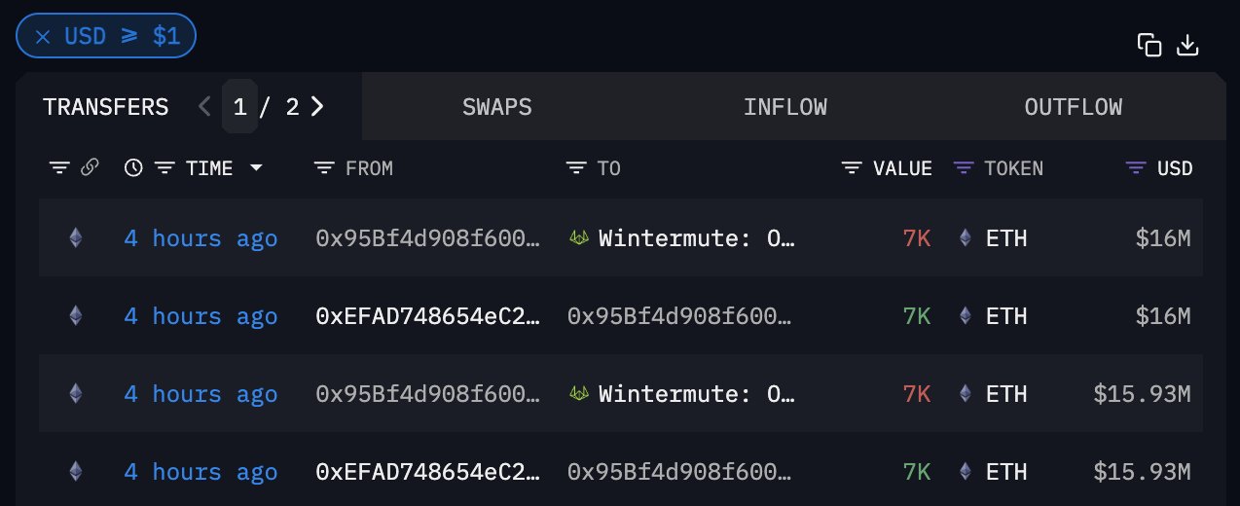This screenshot has height=506, width=1240.
Task: Open the Wintermute address in first row
Action: [696, 238]
